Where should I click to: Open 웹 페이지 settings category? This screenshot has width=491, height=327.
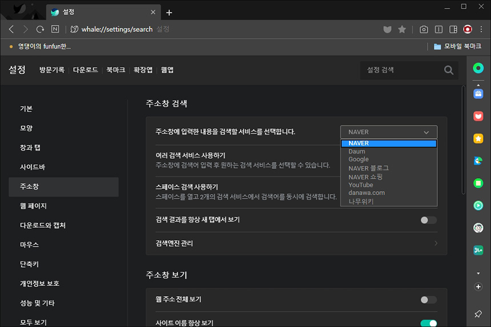[x=63, y=206]
